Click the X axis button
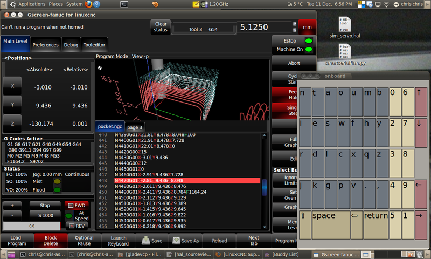431x259 pixels. tap(12, 86)
